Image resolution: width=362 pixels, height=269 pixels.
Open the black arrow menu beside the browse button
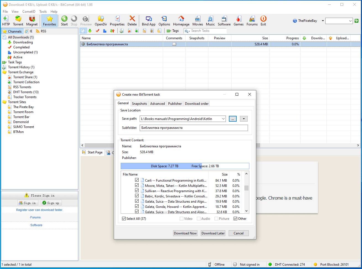[x=244, y=119]
